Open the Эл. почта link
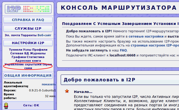Screen dimensions: 179x110 coord(13,35)
